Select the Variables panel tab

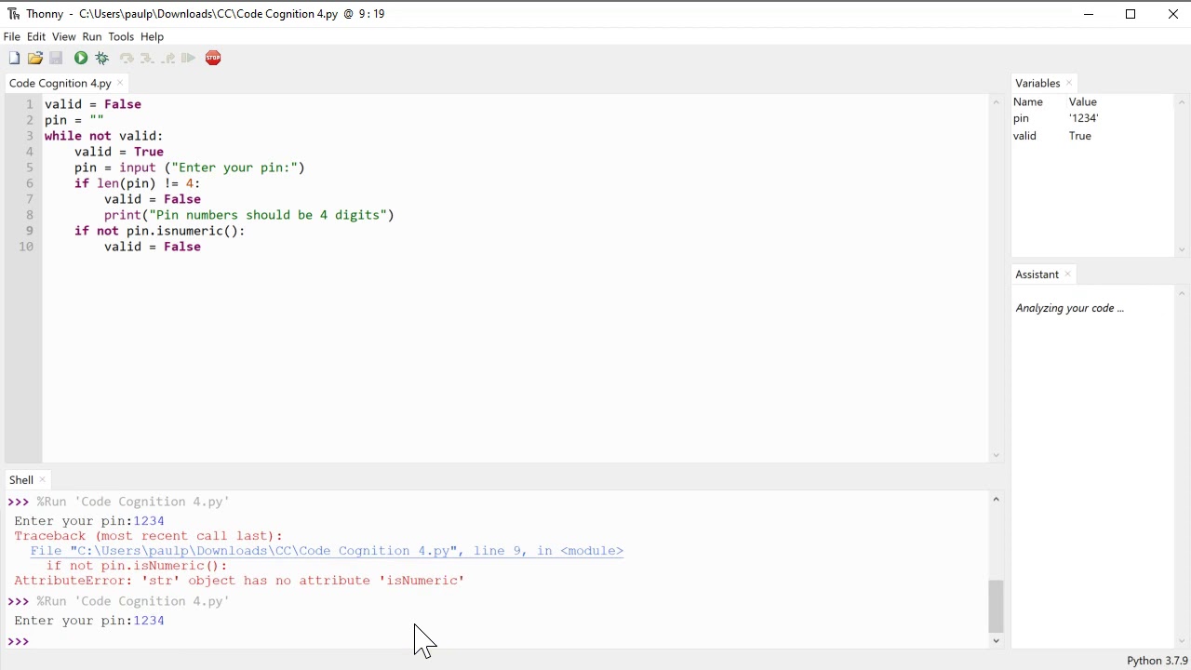(x=1037, y=83)
